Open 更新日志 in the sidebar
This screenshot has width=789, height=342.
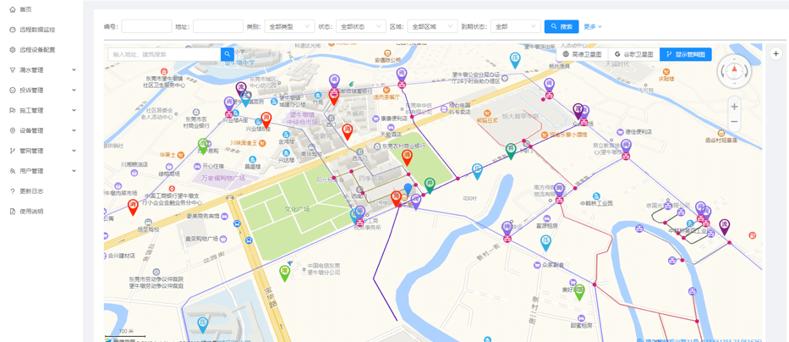[x=31, y=191]
